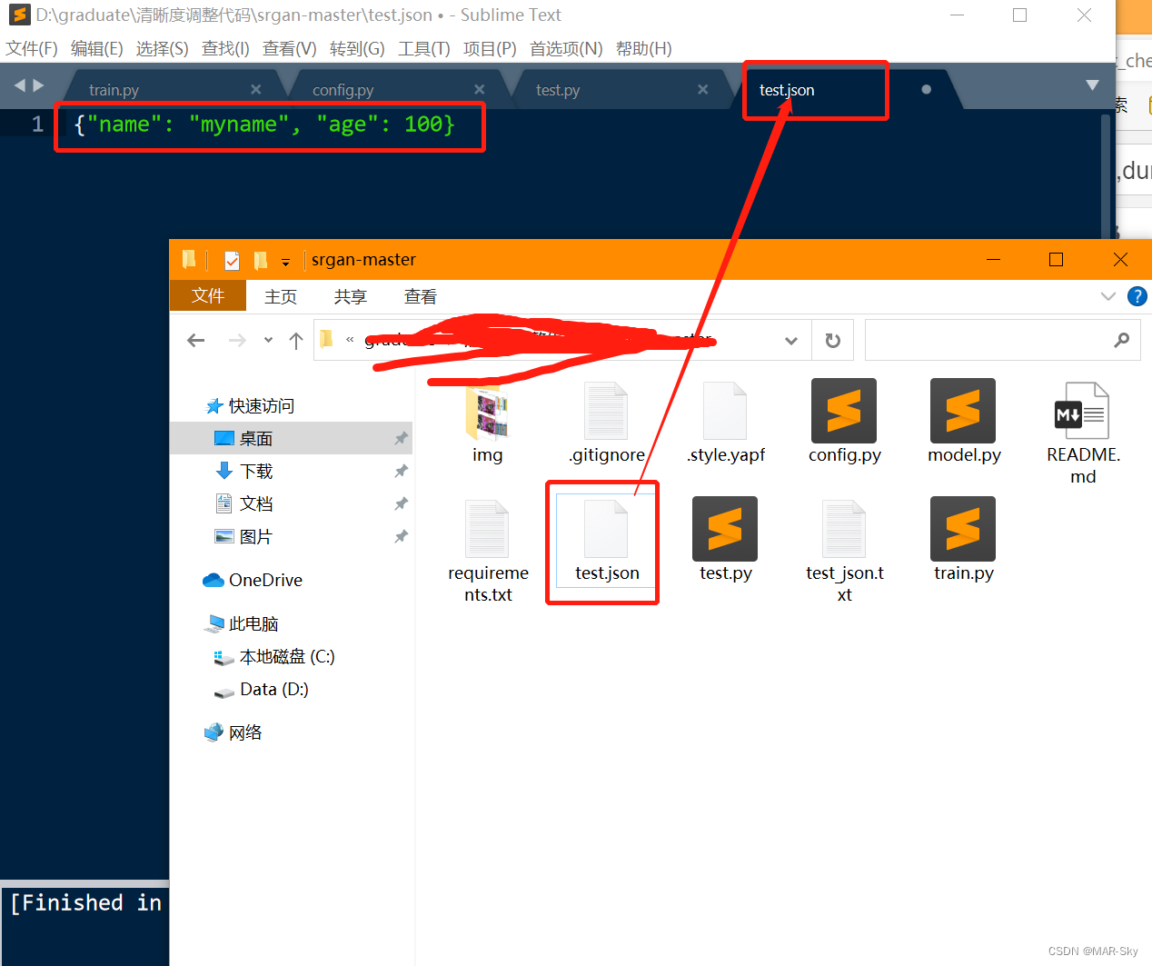Open Sublime 查看(V) menu
1152x966 pixels.
click(x=290, y=48)
